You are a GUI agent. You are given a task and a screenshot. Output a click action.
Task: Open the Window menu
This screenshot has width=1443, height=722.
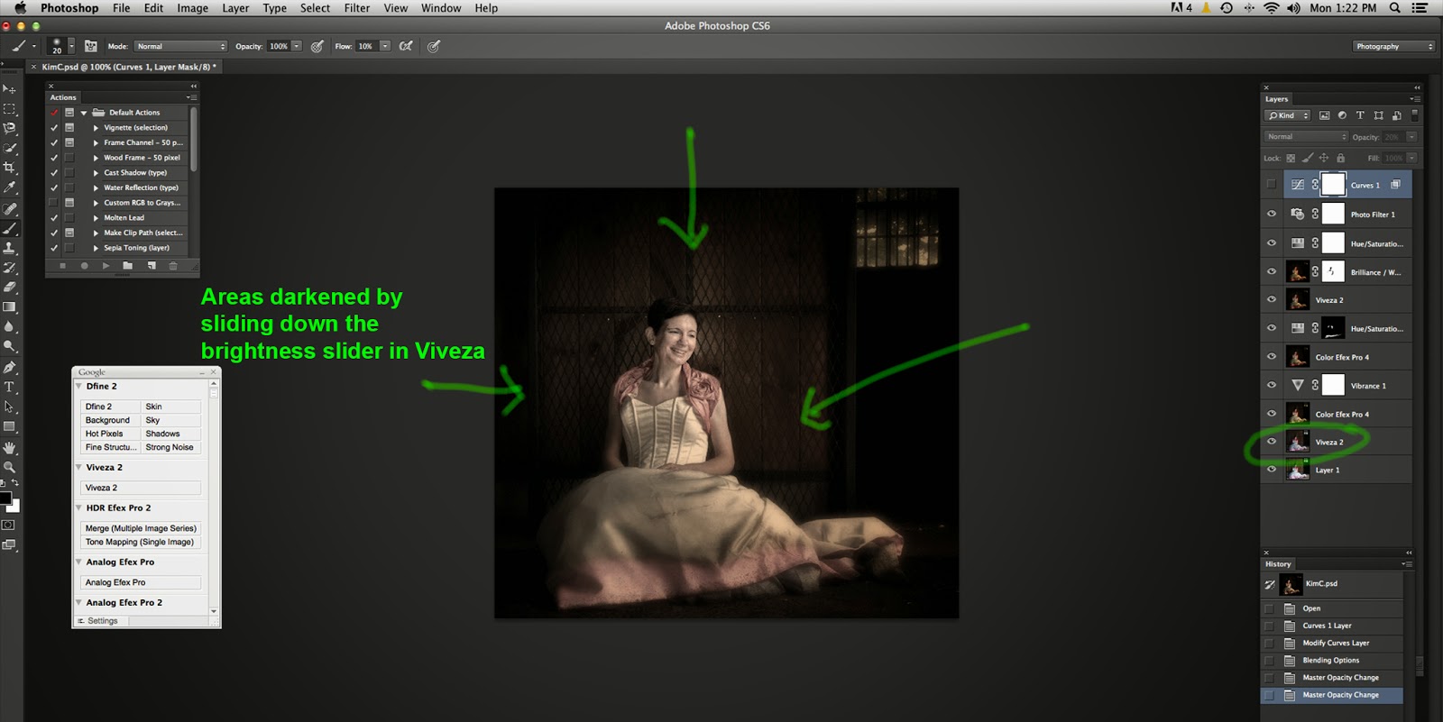pos(441,8)
